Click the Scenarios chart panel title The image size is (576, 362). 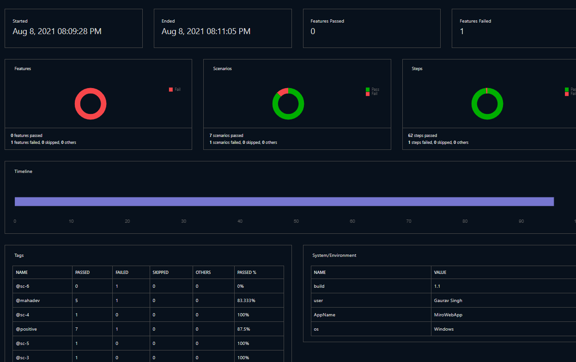click(222, 69)
